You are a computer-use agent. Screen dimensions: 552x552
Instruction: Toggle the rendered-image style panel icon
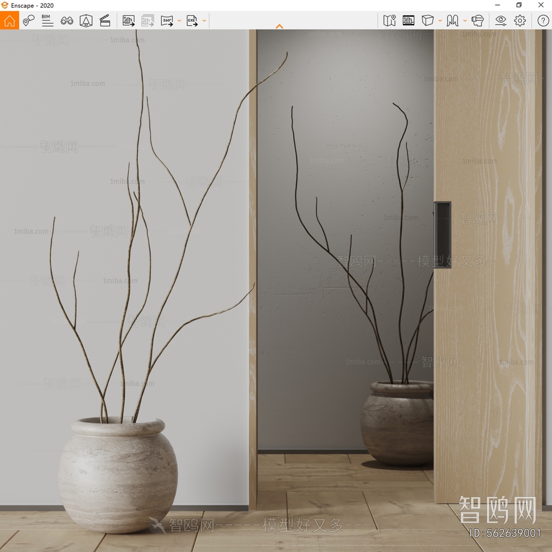[408, 21]
